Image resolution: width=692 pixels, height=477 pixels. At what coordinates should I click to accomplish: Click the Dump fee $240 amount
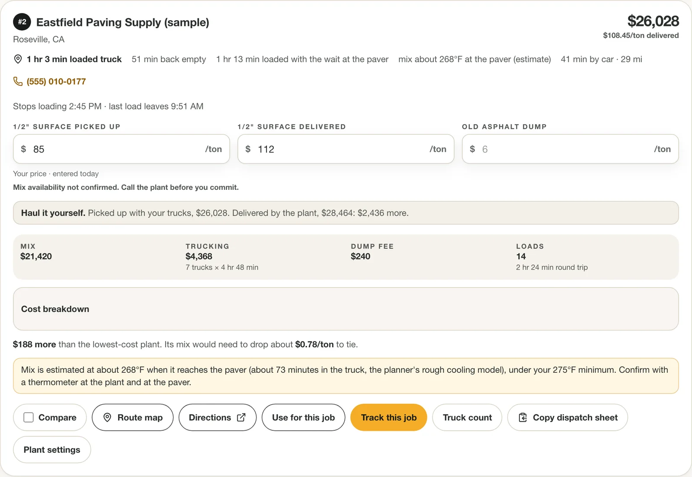360,256
